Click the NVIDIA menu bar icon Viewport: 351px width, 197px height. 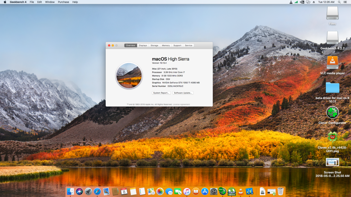tap(302, 2)
